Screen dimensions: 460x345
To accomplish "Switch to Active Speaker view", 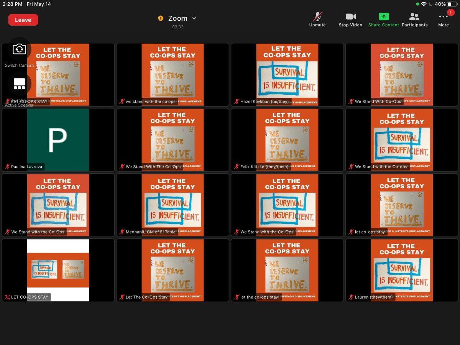I will click(19, 84).
